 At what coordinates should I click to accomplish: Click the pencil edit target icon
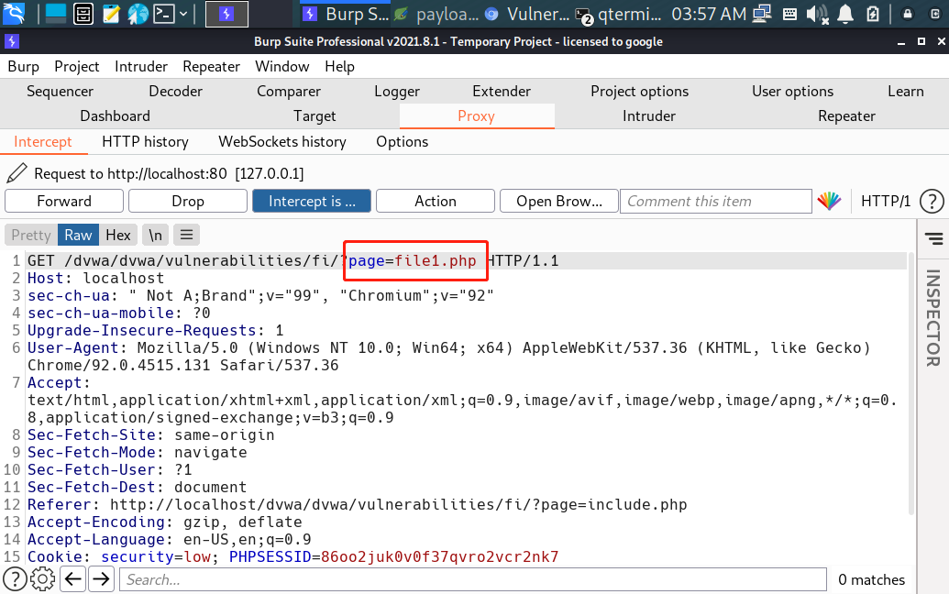17,173
